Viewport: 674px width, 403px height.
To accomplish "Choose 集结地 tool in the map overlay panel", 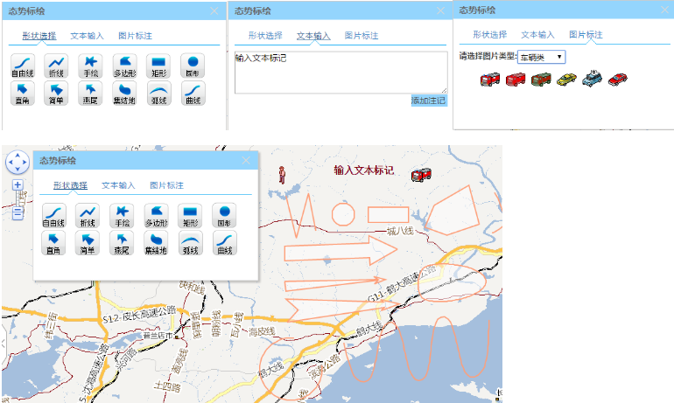I will 156,243.
